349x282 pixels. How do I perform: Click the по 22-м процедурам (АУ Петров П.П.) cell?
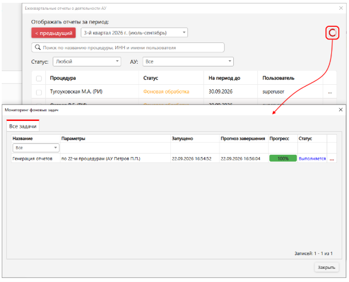tap(101, 158)
